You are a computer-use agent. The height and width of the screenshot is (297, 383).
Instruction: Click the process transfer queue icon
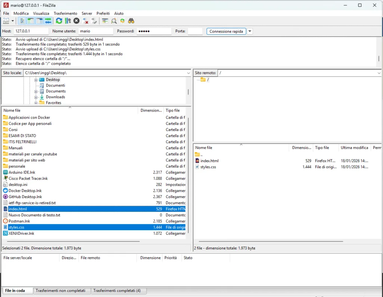(68, 21)
